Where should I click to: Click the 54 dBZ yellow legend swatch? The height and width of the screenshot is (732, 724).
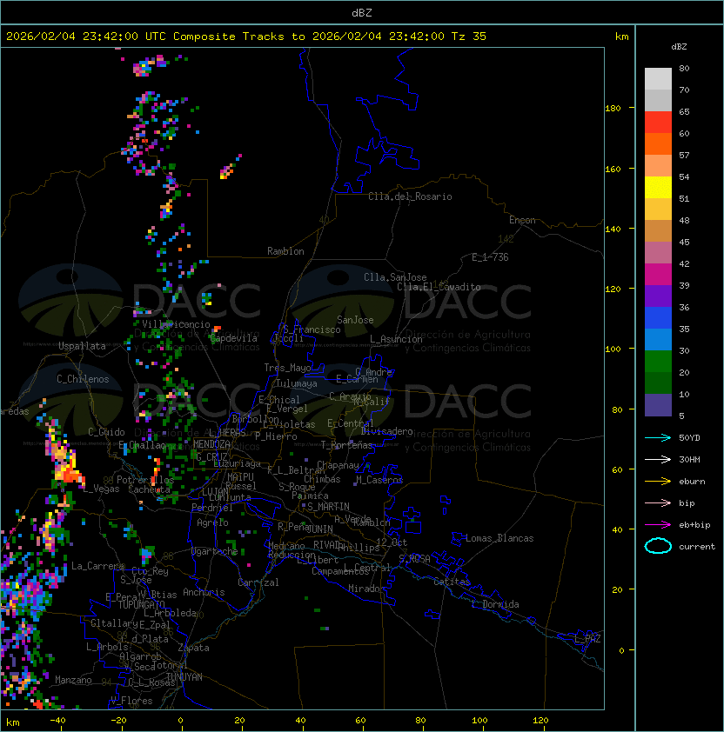658,187
